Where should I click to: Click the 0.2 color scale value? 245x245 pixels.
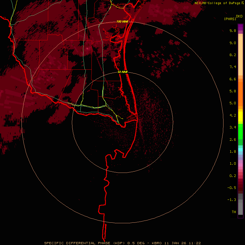tap(233, 176)
